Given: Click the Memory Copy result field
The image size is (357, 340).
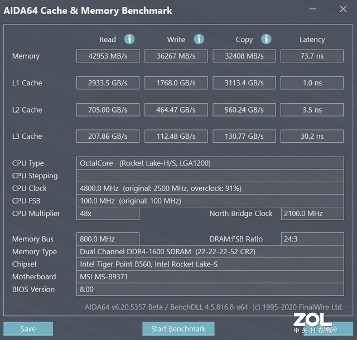Looking at the screenshot, I should pyautogui.click(x=244, y=56).
